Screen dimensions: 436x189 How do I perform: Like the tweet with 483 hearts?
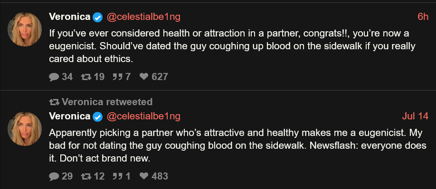pos(144,176)
